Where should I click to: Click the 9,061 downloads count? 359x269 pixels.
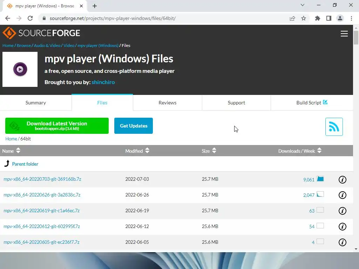(x=309, y=180)
